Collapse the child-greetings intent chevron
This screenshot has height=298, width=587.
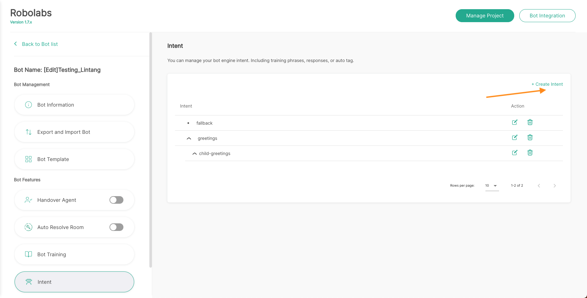[x=194, y=153]
